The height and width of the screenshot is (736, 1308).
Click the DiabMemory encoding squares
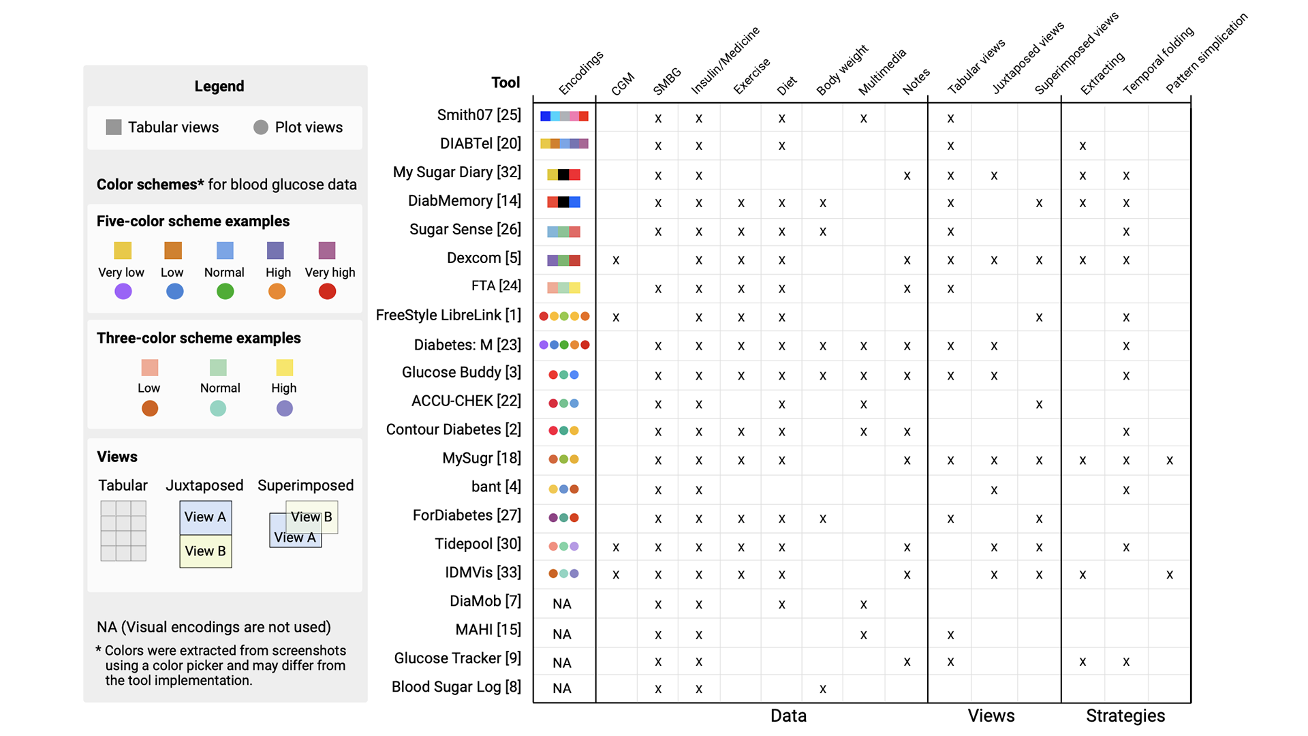(x=564, y=202)
